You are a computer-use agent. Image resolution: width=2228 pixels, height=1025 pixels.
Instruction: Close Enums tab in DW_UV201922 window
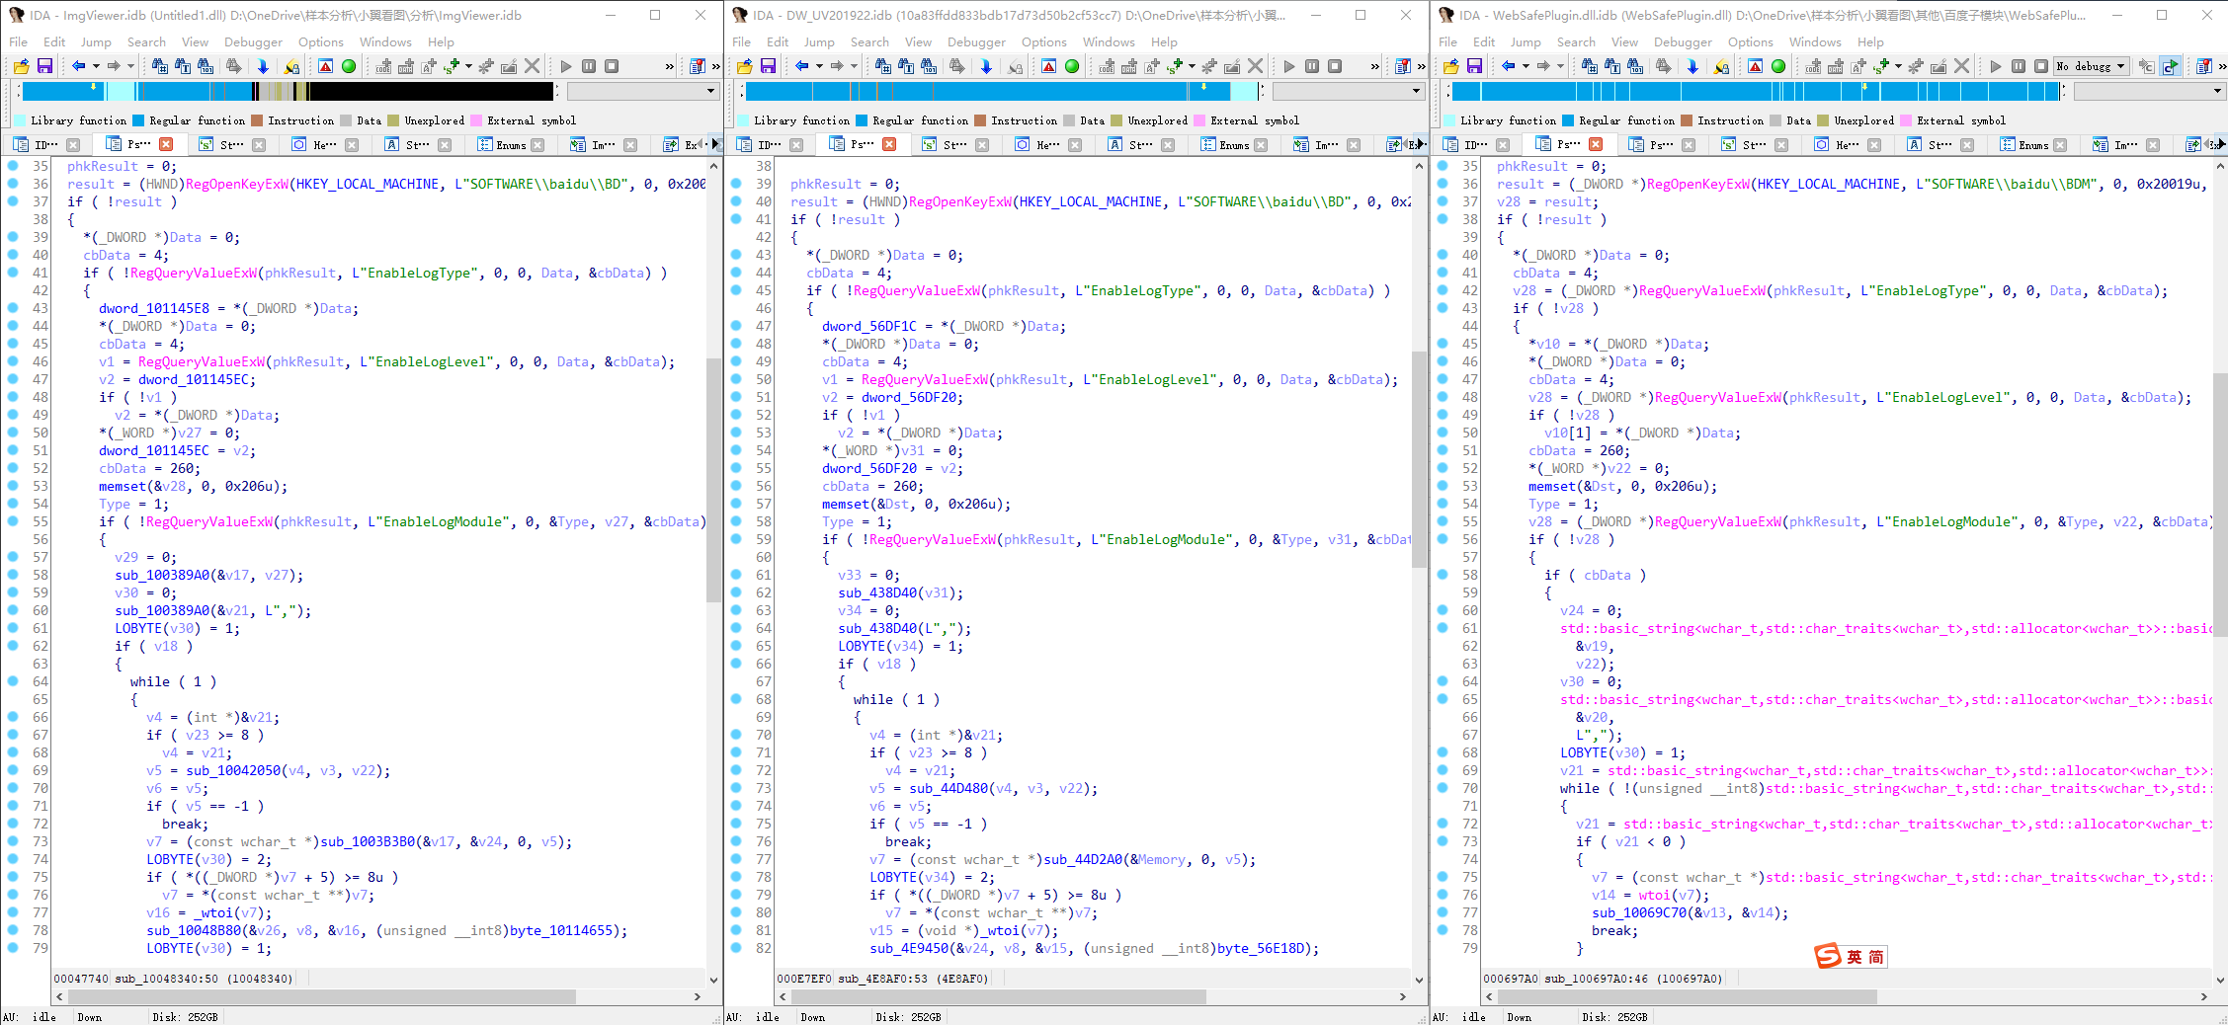pos(1261,145)
